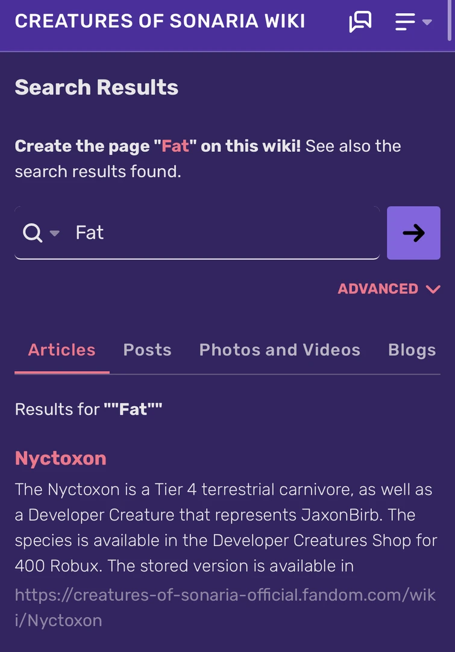Click the CREATURES OF SONARIA WIKI logo text
Viewport: 455px width, 652px height.
point(160,20)
